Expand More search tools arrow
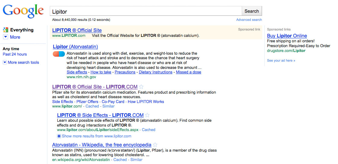The image size is (338, 164). pyautogui.click(x=5, y=63)
